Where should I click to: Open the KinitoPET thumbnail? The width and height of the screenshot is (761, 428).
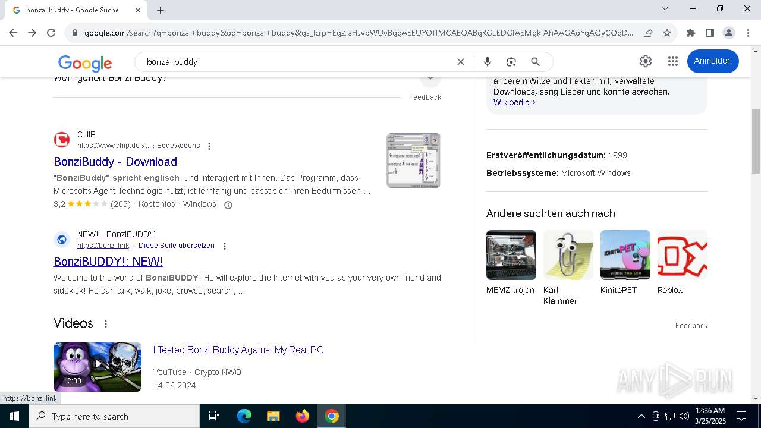tap(625, 255)
